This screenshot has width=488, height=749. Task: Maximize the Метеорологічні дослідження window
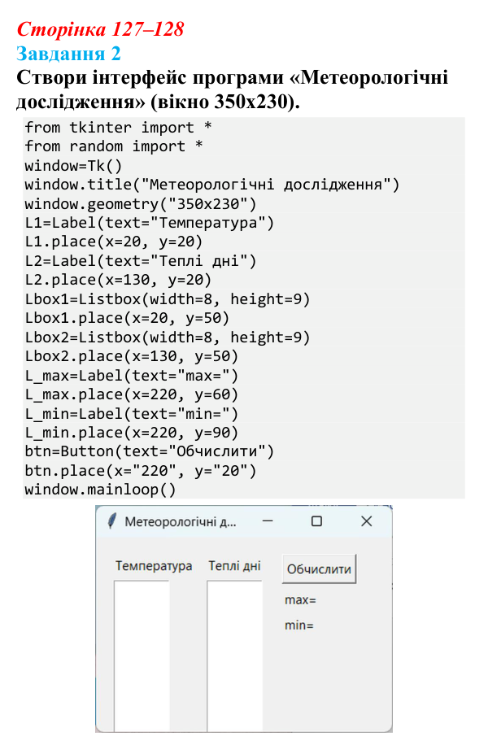pos(316,521)
